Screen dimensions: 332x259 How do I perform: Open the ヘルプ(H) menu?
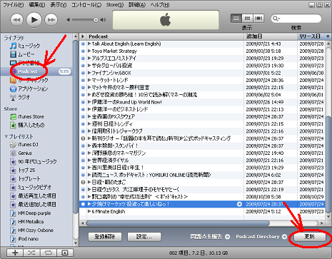click(160, 4)
